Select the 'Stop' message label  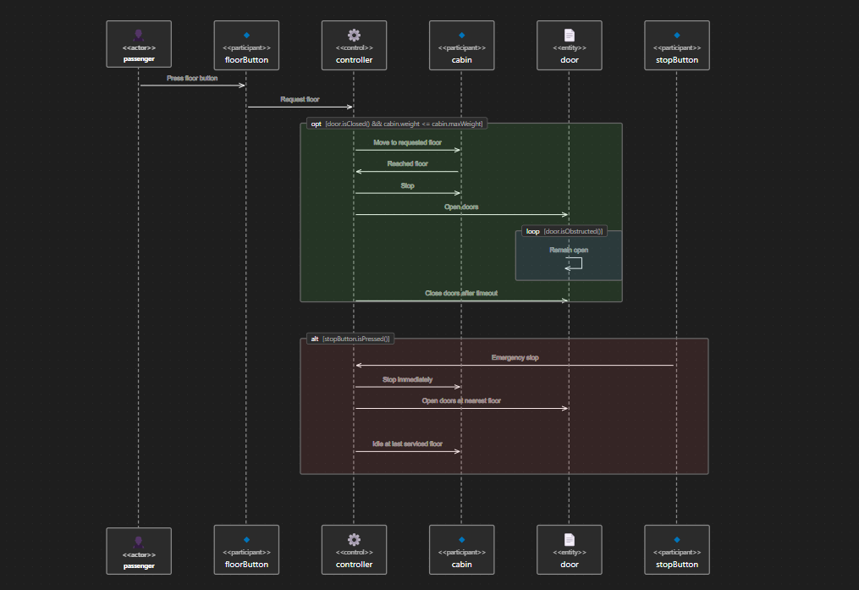pyautogui.click(x=408, y=185)
